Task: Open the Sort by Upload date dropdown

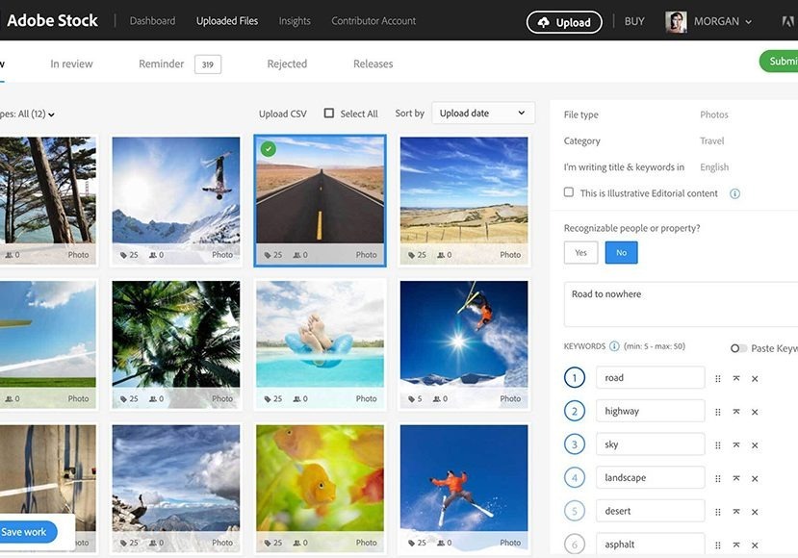Action: (482, 114)
